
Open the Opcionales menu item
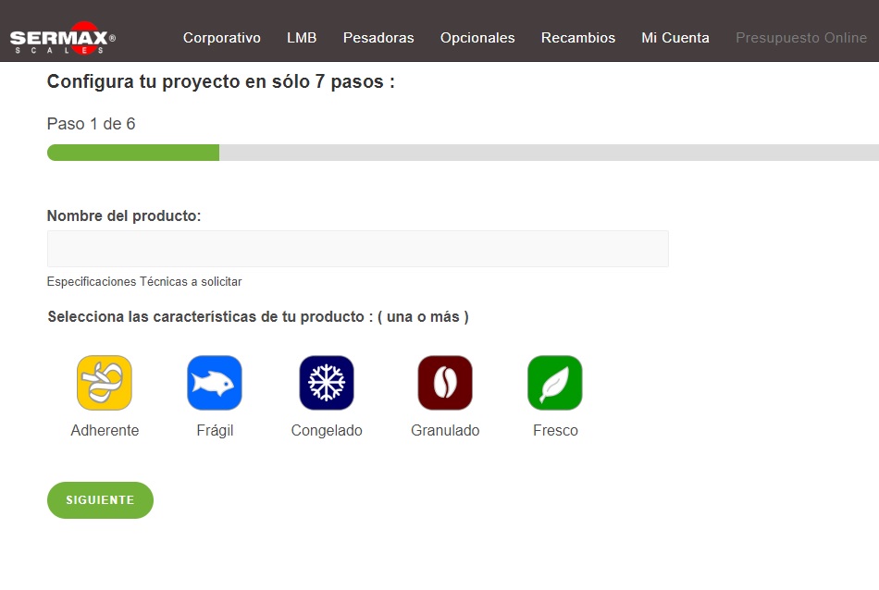point(477,38)
